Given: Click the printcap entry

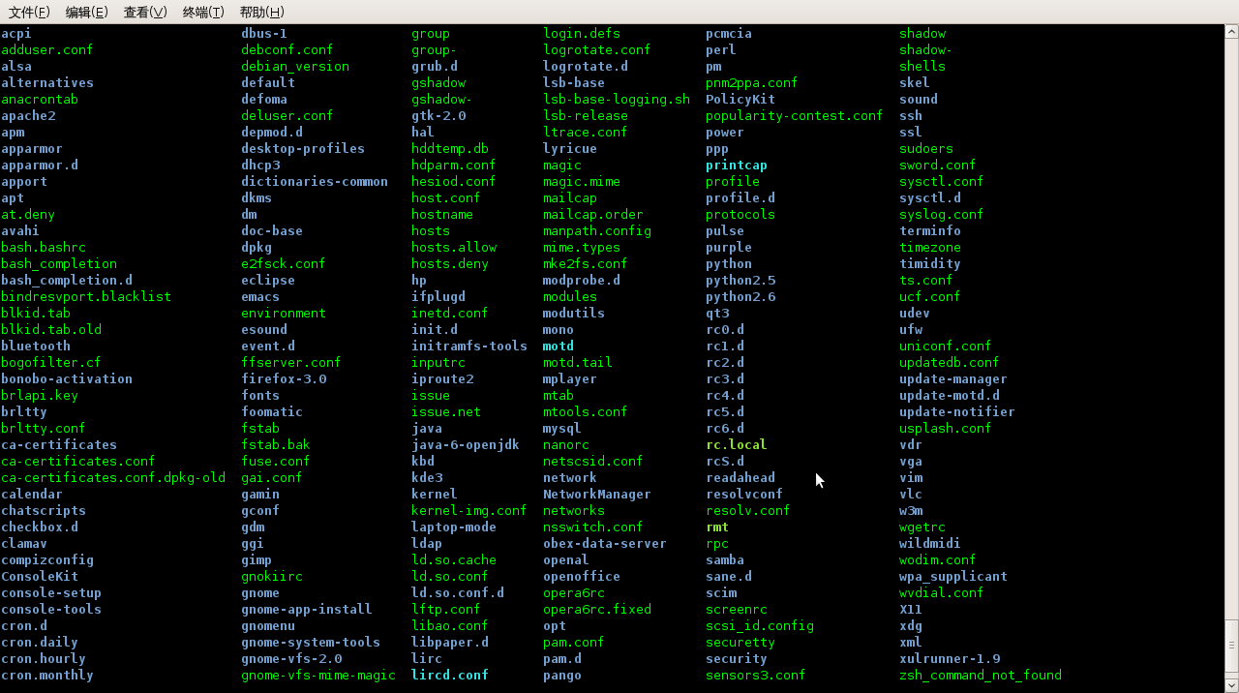Looking at the screenshot, I should pyautogui.click(x=737, y=165).
